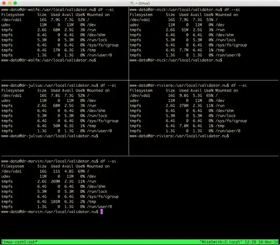The width and height of the screenshot is (280, 245).
Task: Click 'Filesystem' header in dr-marvin pane
Action: pyautogui.click(x=12, y=166)
